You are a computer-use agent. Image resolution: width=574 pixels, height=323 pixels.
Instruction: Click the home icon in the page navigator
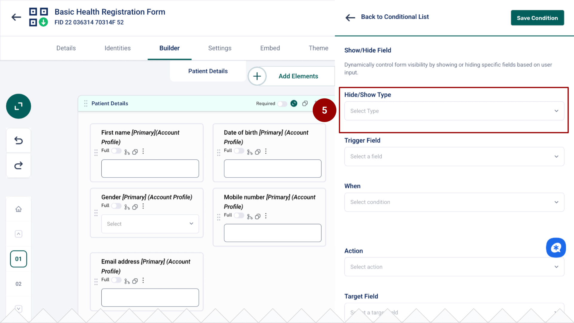coord(18,209)
